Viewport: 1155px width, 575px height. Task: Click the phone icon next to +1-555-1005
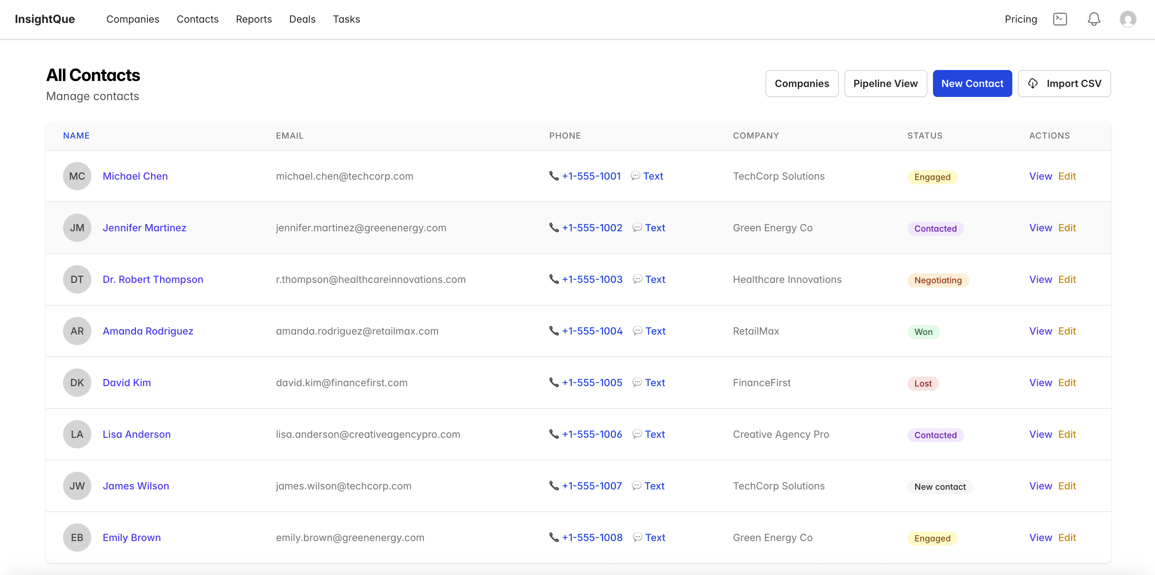click(554, 382)
